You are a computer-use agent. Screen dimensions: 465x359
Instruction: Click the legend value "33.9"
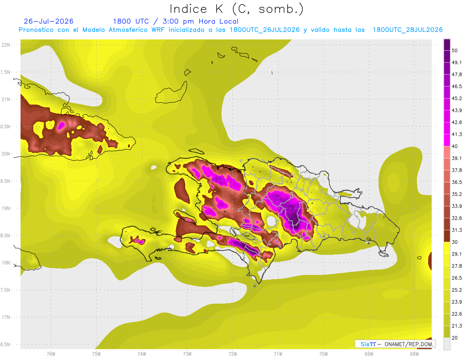[x=456, y=206]
